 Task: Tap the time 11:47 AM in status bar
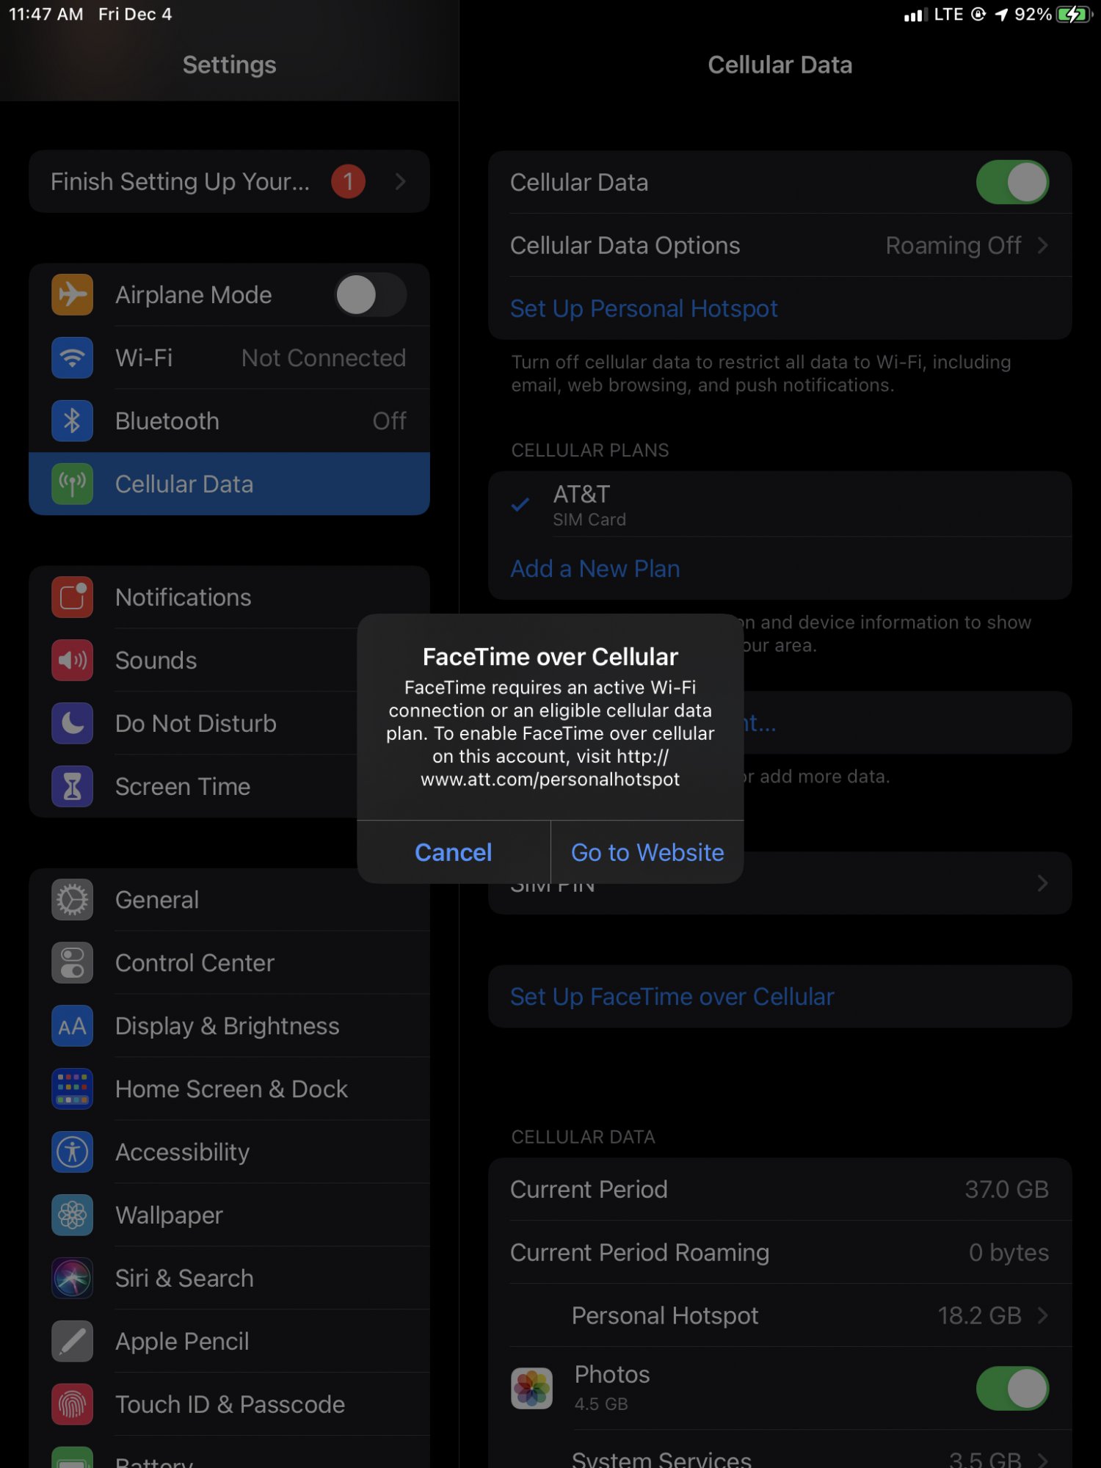(x=46, y=14)
